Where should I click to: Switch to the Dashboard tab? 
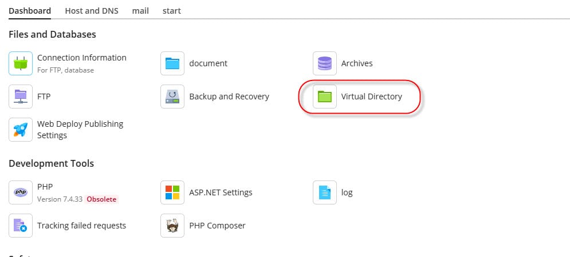[30, 11]
